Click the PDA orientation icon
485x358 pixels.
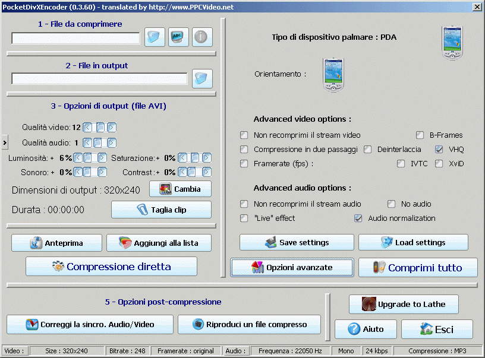tap(333, 75)
